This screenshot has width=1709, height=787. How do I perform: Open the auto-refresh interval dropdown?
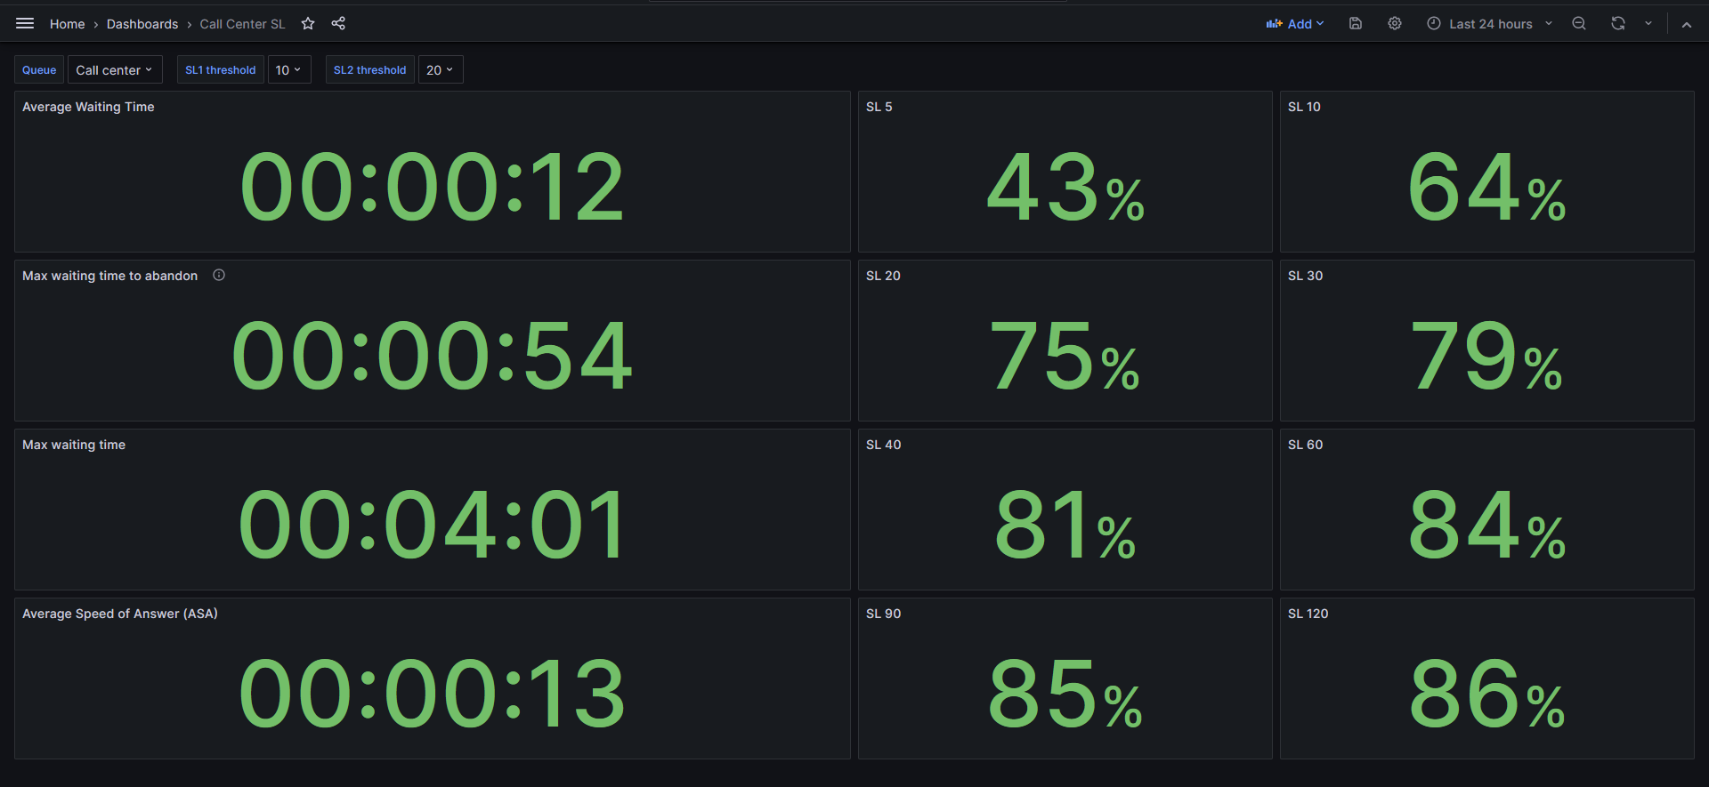pyautogui.click(x=1648, y=23)
